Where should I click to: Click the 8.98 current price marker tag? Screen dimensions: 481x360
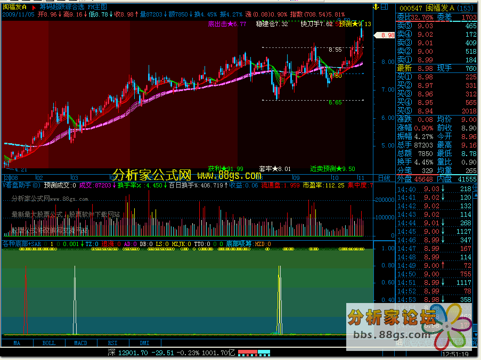[x=385, y=35]
